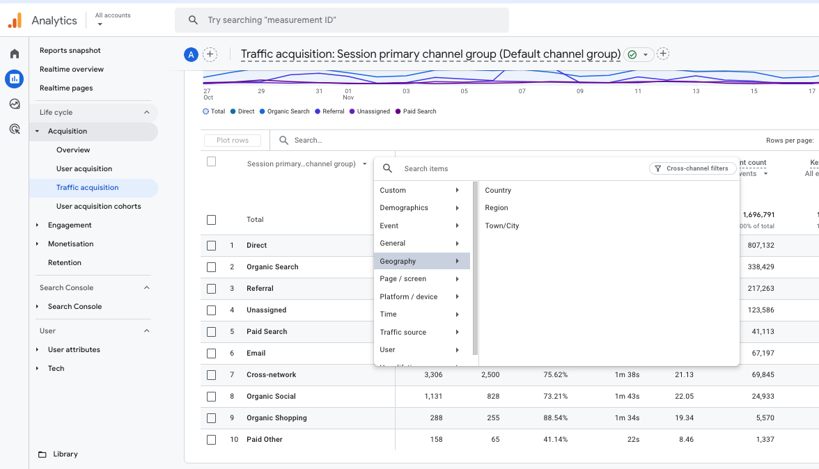
Task: Click the plus icon right of the report title
Action: coord(663,54)
